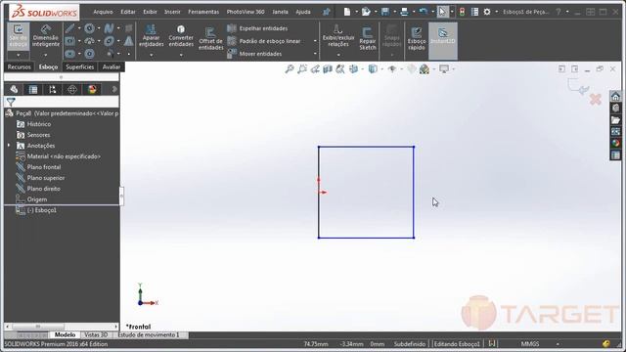This screenshot has width=626, height=352.
Task: Click the Zoom to Fit view icon
Action: (290, 69)
